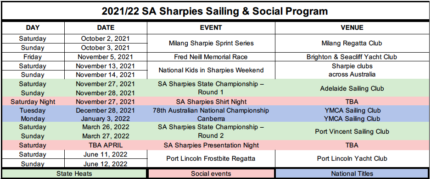Select the TBA APRIL date cell

106,145
